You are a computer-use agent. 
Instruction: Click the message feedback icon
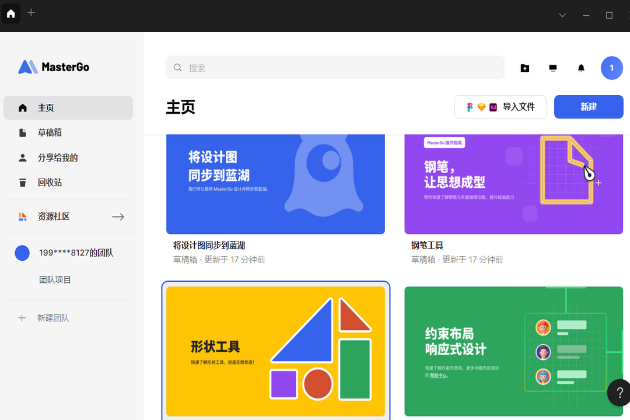pyautogui.click(x=552, y=68)
